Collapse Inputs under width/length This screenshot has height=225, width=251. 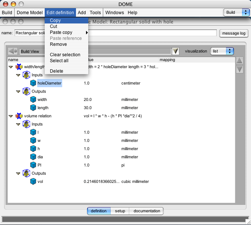point(18,75)
